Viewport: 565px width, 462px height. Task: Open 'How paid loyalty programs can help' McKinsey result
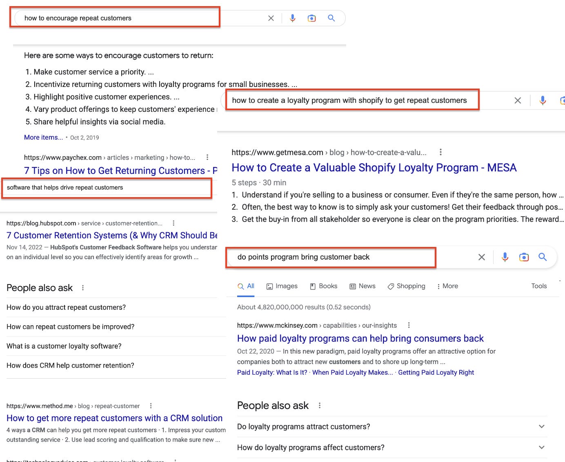click(x=360, y=338)
